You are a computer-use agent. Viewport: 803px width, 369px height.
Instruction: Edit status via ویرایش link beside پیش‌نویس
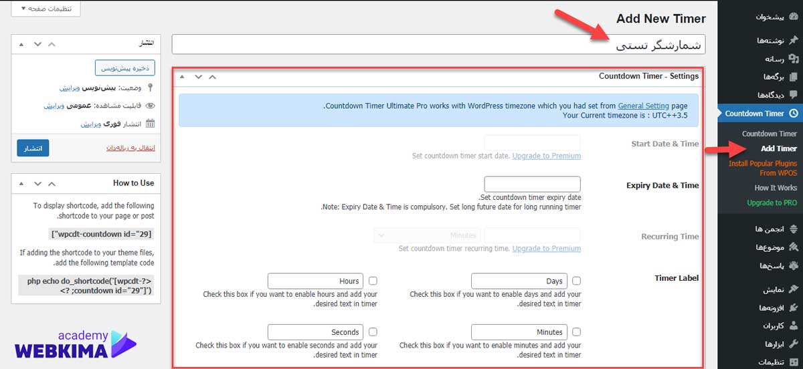69,88
